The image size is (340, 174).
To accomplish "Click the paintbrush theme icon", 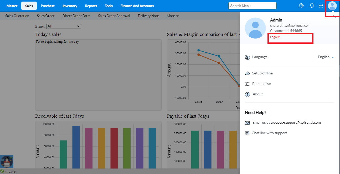I will pyautogui.click(x=301, y=6).
